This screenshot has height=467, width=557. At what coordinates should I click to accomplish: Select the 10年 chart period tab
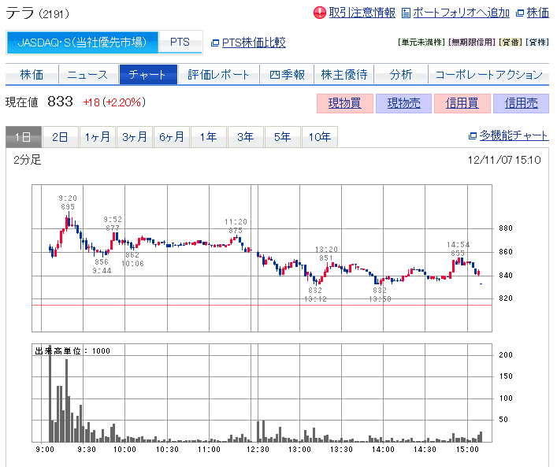coord(319,137)
